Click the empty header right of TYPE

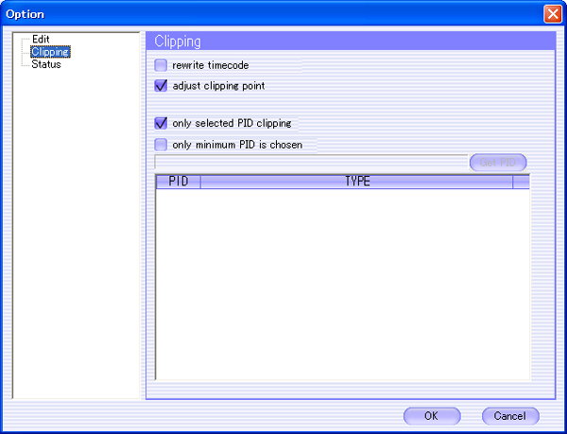click(x=521, y=182)
